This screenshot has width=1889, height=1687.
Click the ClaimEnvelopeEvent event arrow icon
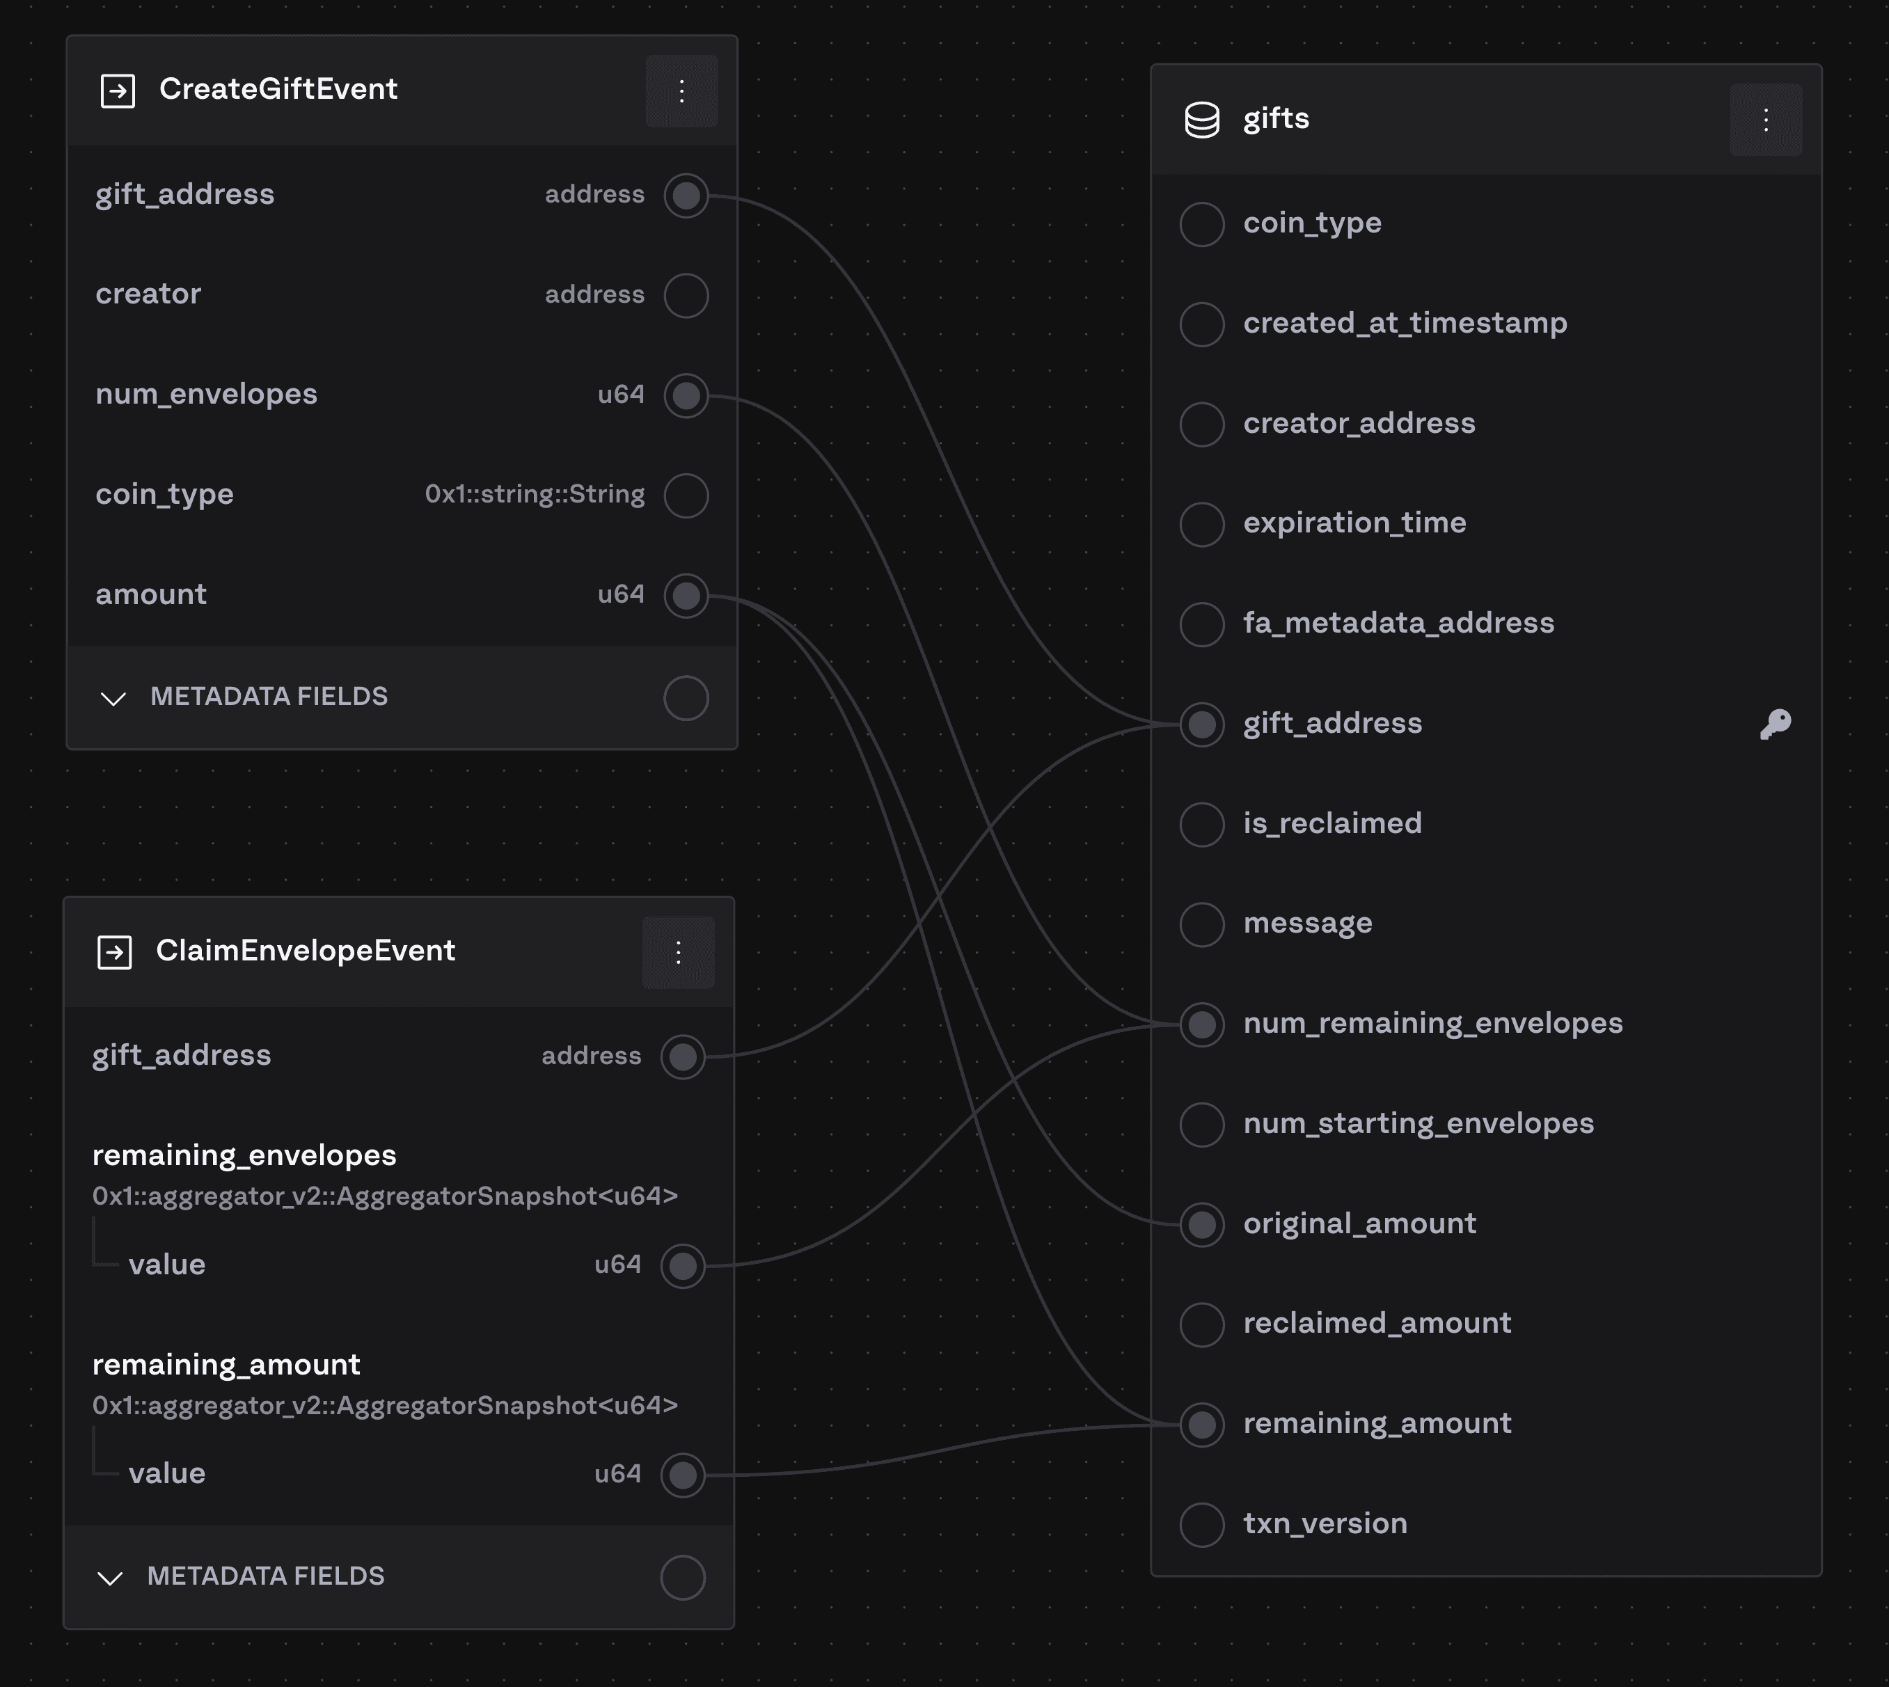[115, 952]
